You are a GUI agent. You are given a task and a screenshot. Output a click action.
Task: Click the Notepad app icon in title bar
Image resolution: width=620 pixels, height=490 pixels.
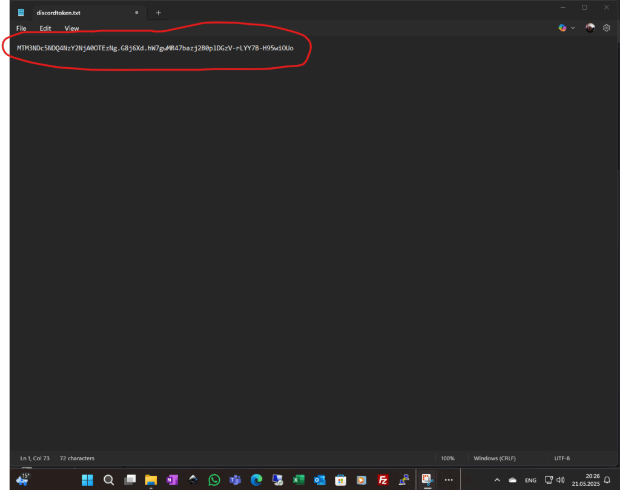click(x=21, y=13)
